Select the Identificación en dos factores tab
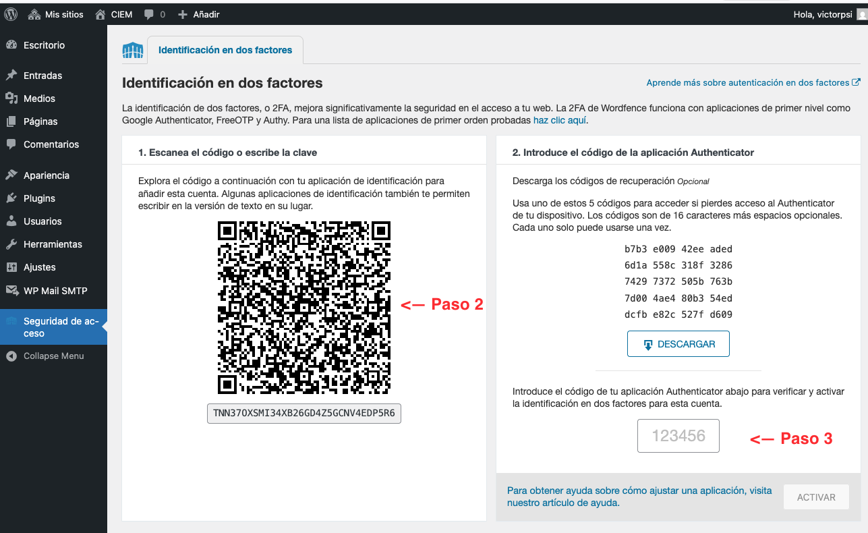This screenshot has width=868, height=533. coord(225,50)
